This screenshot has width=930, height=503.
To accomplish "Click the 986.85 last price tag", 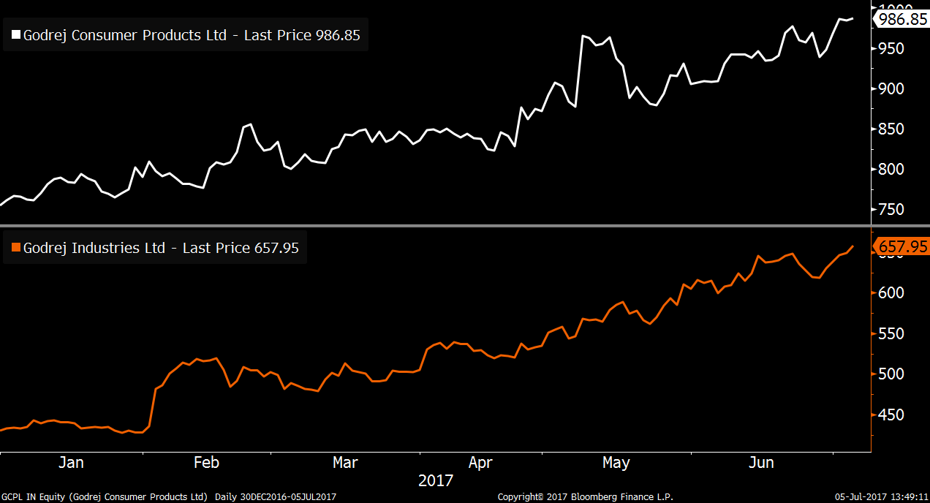I will pos(901,20).
